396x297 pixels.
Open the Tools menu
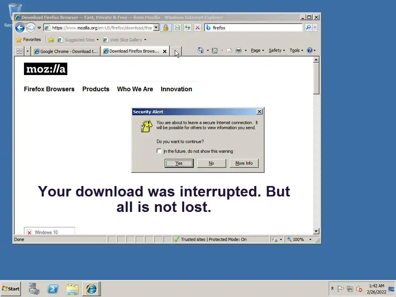(x=296, y=50)
